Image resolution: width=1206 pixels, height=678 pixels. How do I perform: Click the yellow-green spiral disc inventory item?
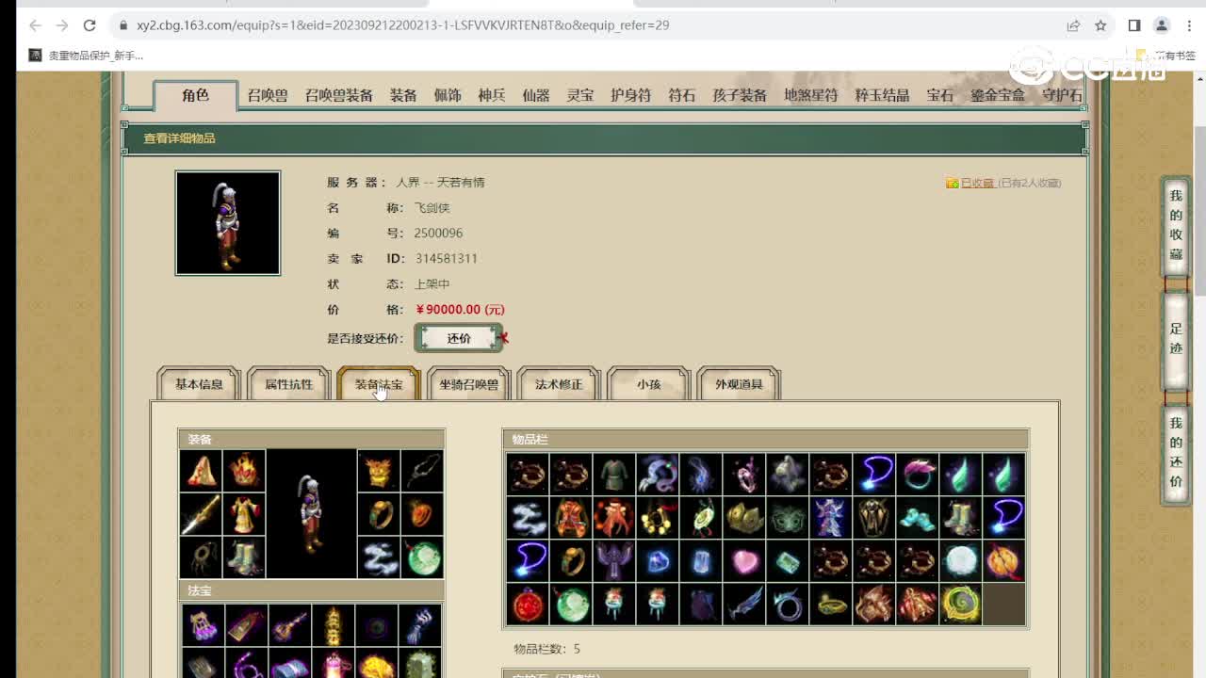click(961, 604)
